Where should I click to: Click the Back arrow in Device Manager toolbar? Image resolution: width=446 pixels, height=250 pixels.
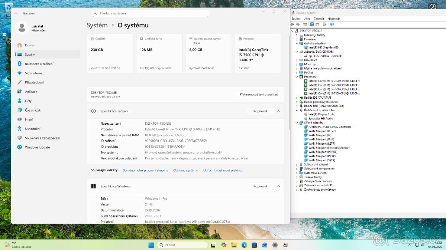click(293, 24)
